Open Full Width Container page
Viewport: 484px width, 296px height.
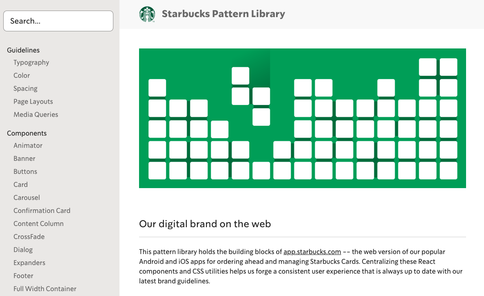[45, 289]
